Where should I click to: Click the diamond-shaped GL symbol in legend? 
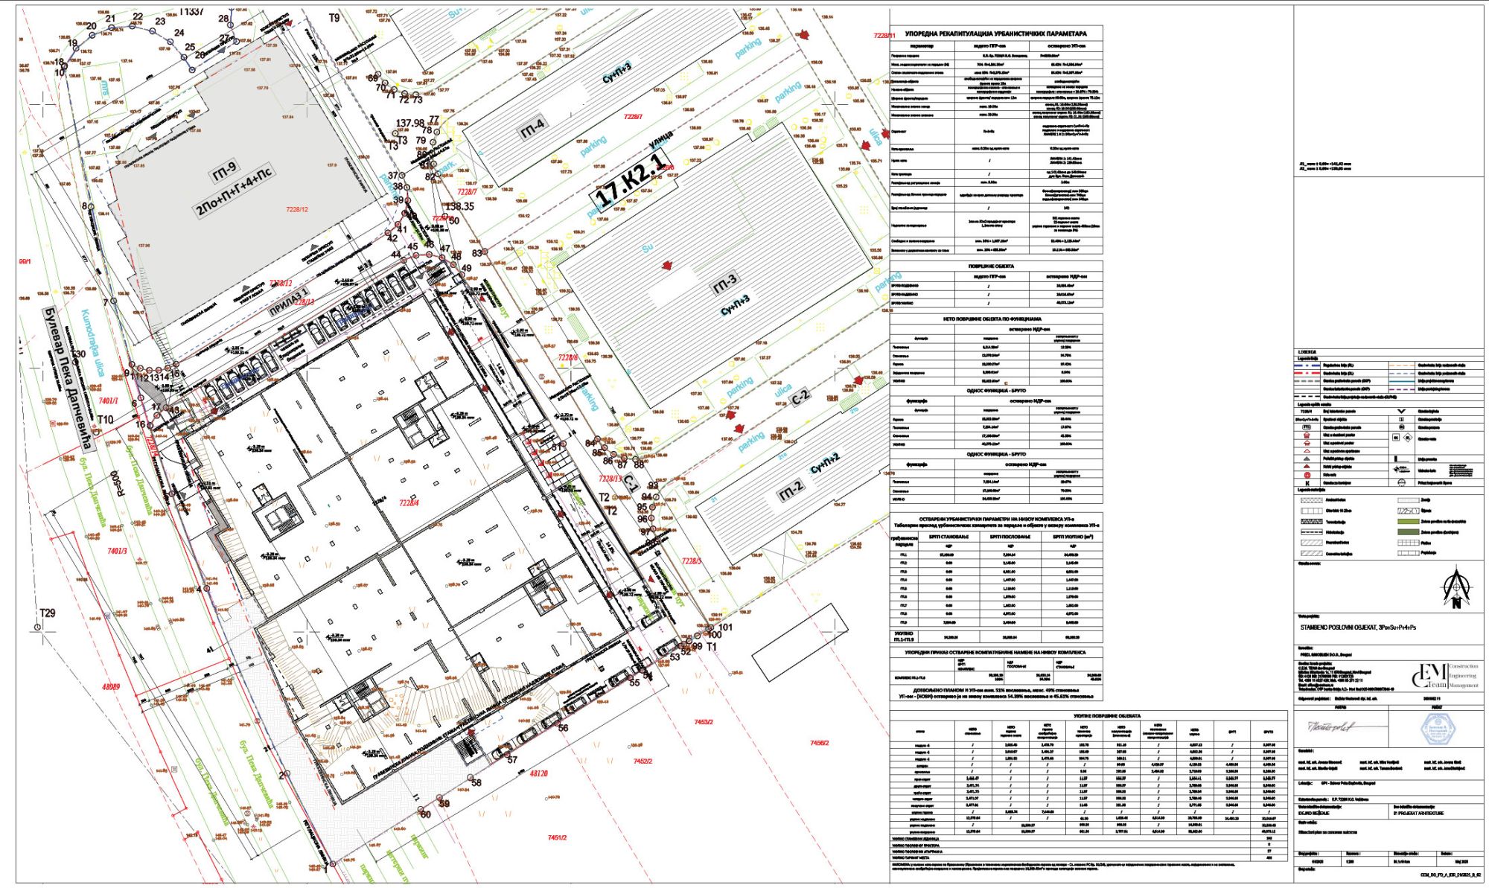click(x=1408, y=438)
